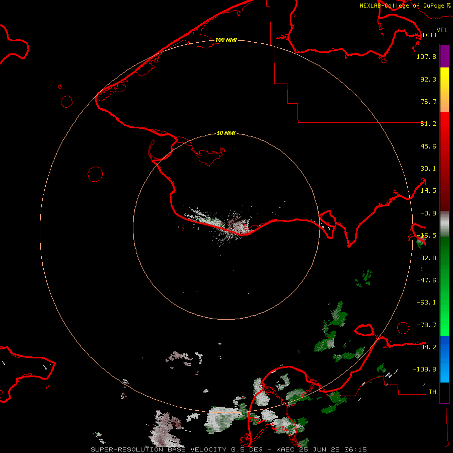Select the -16.5 scale value
453x453 pixels.
tap(426, 236)
